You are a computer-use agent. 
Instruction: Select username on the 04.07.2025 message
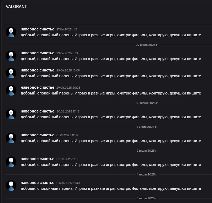(x=37, y=183)
